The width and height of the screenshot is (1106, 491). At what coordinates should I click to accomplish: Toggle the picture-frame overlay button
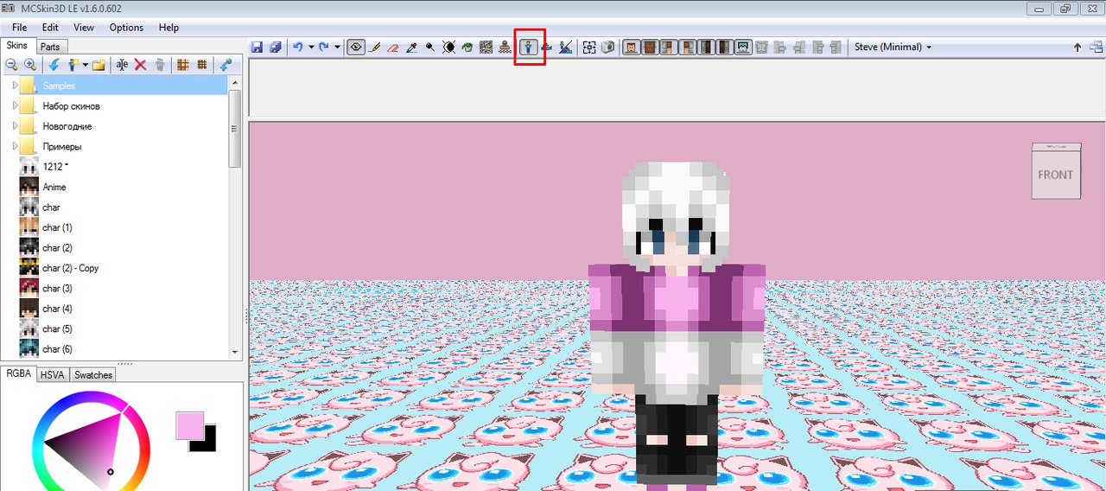[743, 48]
